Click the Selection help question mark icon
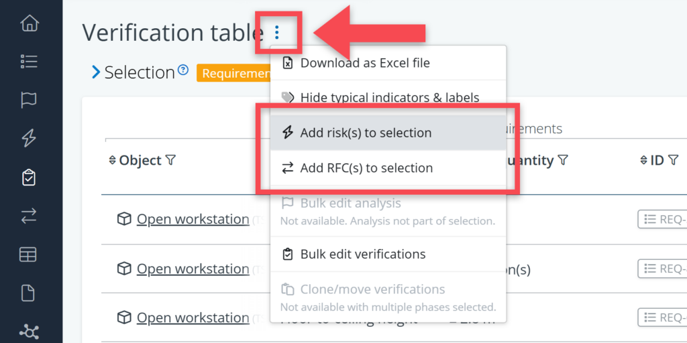The width and height of the screenshot is (687, 343). (182, 70)
